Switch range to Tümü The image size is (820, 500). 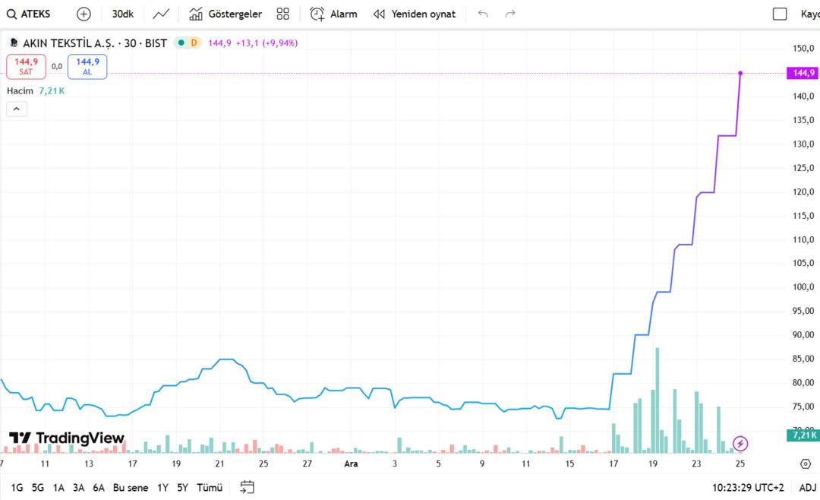(x=209, y=488)
